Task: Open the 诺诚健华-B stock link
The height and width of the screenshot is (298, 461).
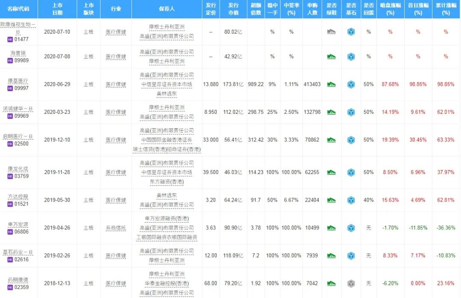Action: point(18,109)
